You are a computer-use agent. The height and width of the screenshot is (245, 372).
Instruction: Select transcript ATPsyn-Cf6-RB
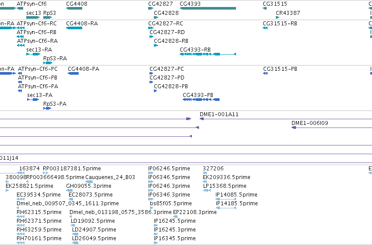[37, 32]
